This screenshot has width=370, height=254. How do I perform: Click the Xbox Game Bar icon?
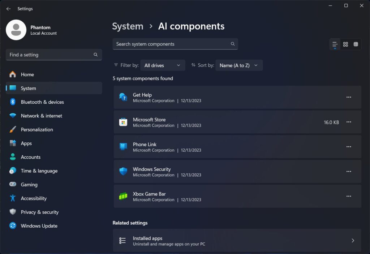123,197
